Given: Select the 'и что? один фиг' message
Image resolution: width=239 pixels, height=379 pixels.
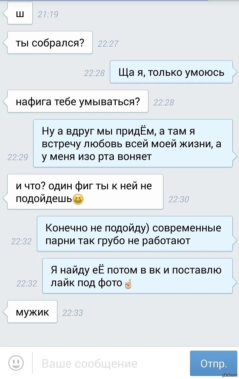Looking at the screenshot, I should (x=85, y=192).
